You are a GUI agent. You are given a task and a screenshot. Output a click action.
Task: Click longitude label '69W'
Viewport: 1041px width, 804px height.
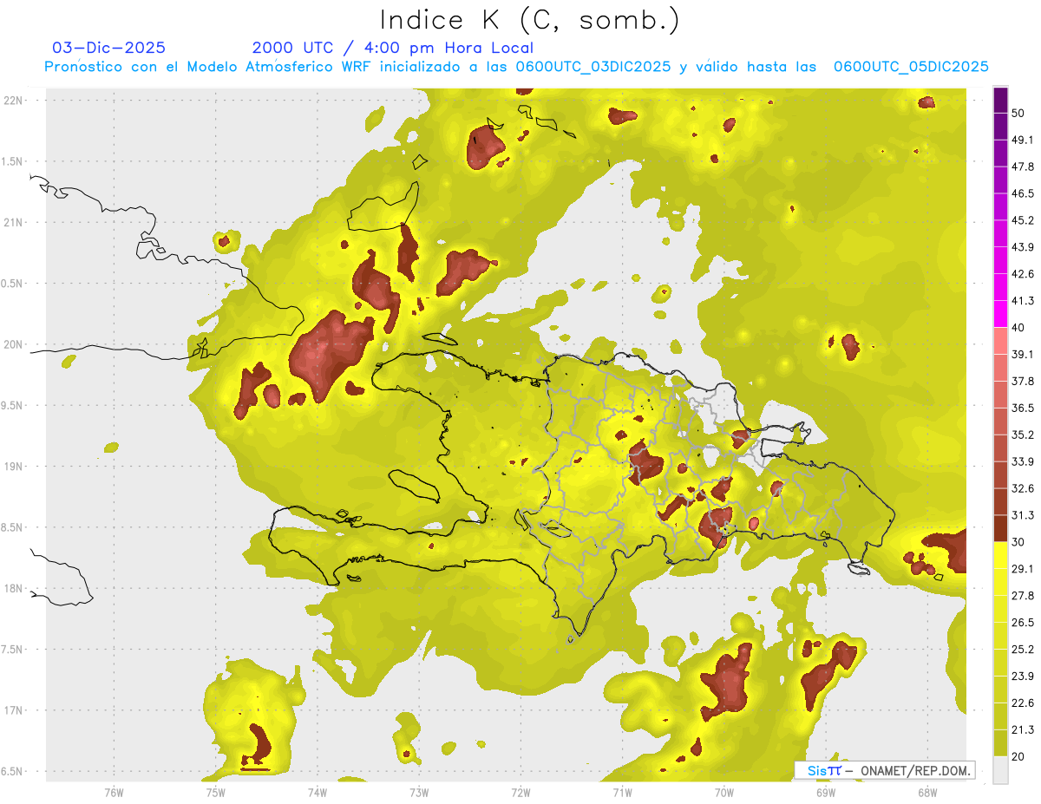[x=825, y=792]
